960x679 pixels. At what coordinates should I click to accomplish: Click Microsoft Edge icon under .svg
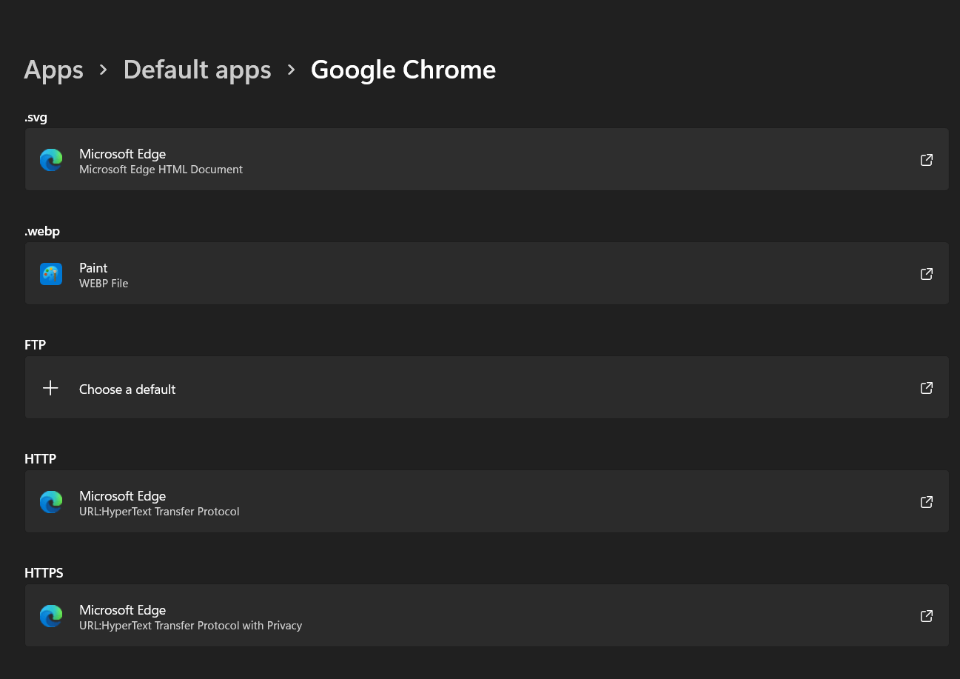51,160
